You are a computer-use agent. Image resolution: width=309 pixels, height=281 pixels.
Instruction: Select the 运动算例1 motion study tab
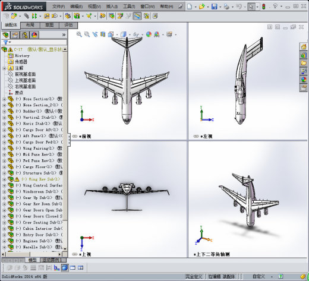point(52,260)
